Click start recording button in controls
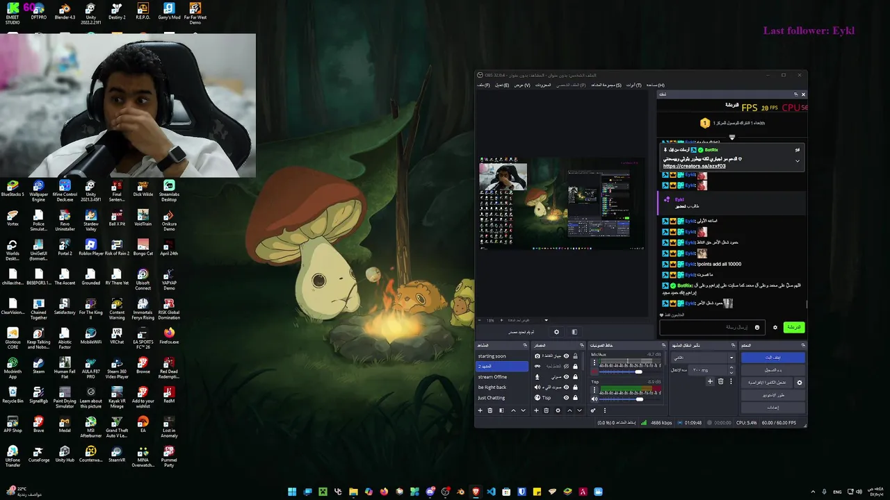Screen dimensions: 890x500 coord(773,370)
